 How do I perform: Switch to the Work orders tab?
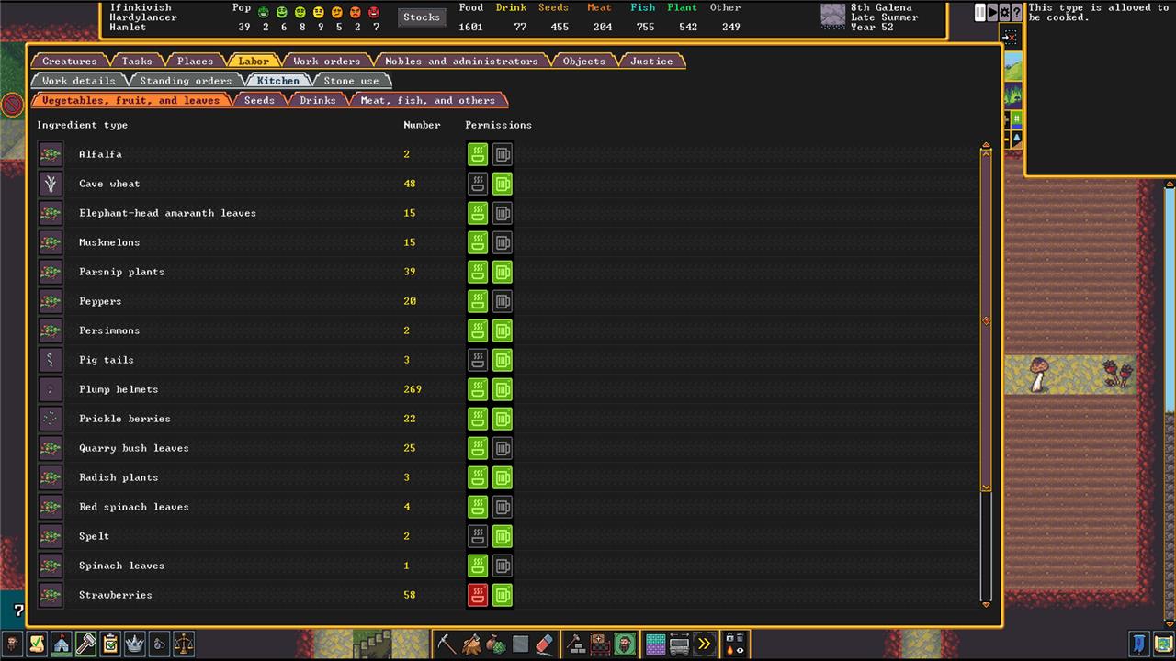pyautogui.click(x=326, y=62)
